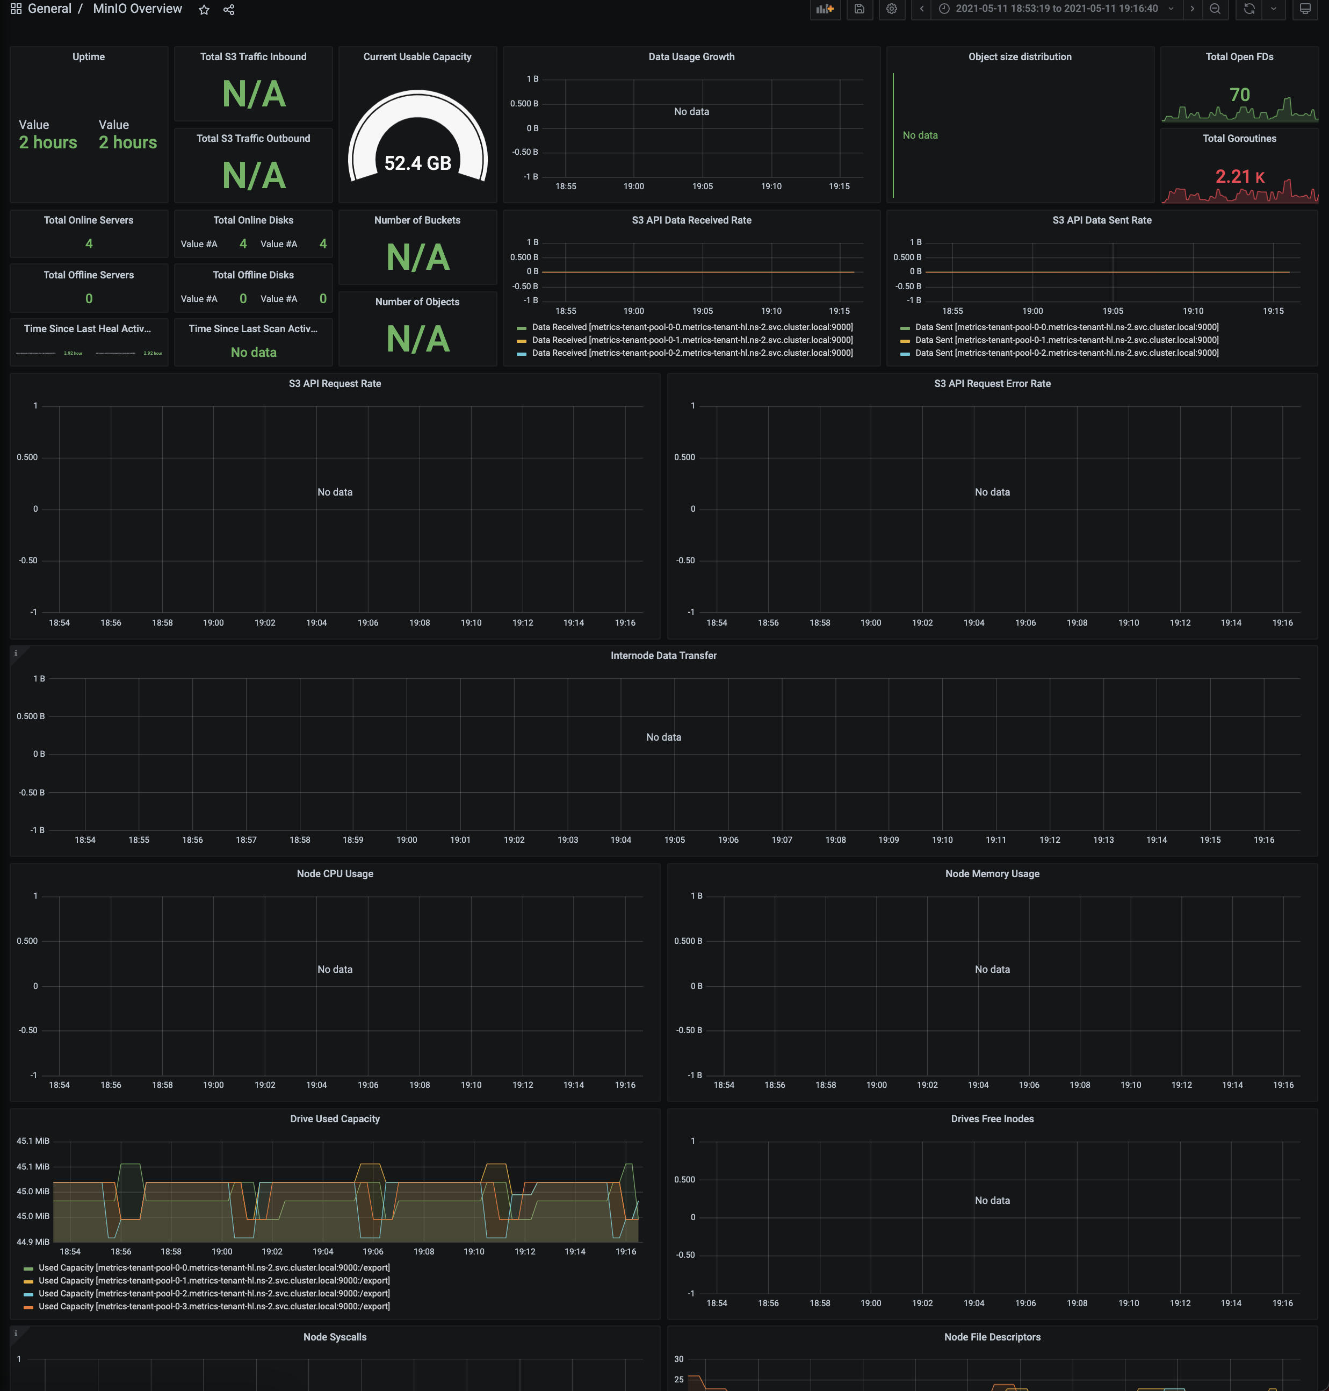The height and width of the screenshot is (1391, 1329).
Task: Toggle Data Received pool-0-1 legend series
Action: tap(692, 340)
